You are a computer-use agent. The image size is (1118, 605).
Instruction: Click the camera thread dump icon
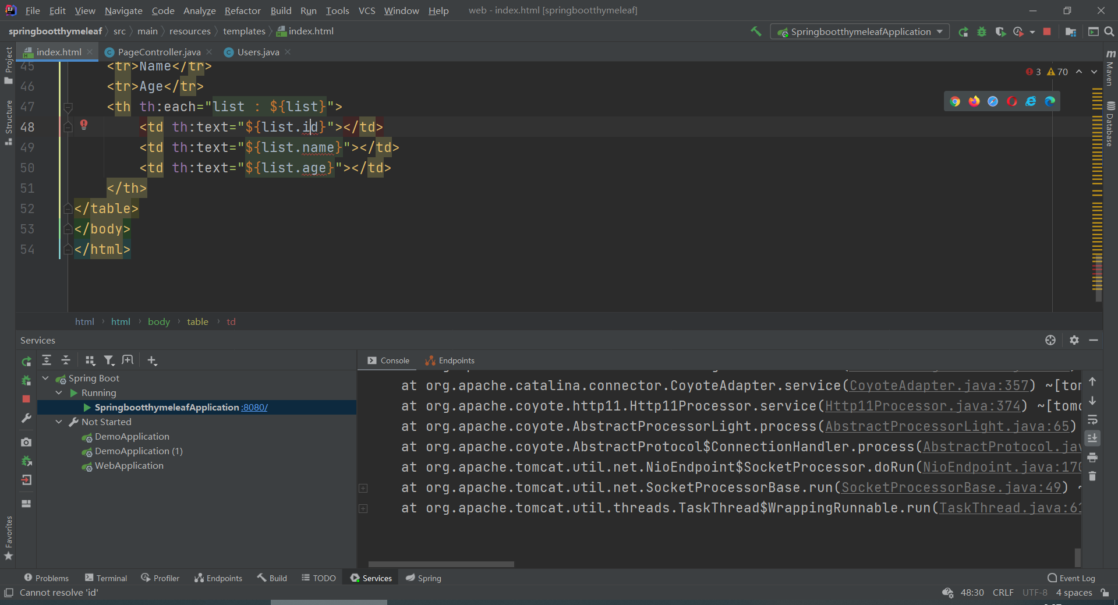(x=26, y=442)
